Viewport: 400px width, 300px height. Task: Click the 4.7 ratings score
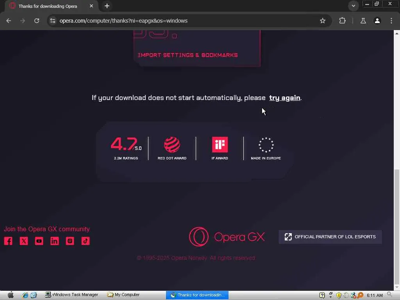click(x=126, y=148)
